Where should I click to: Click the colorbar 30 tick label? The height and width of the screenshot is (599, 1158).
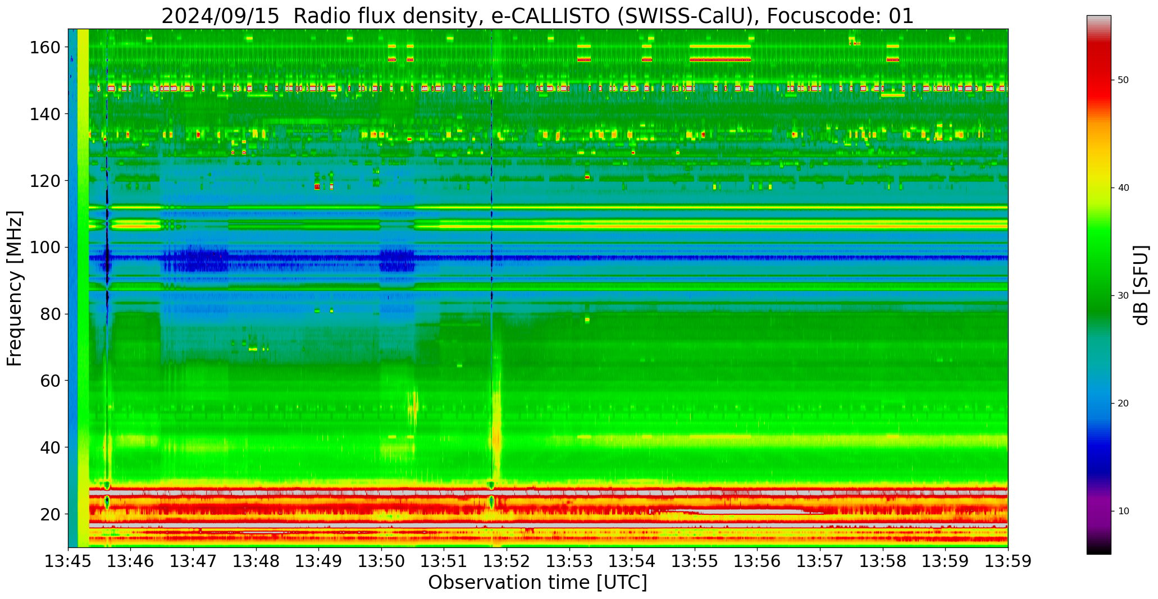(x=1123, y=296)
